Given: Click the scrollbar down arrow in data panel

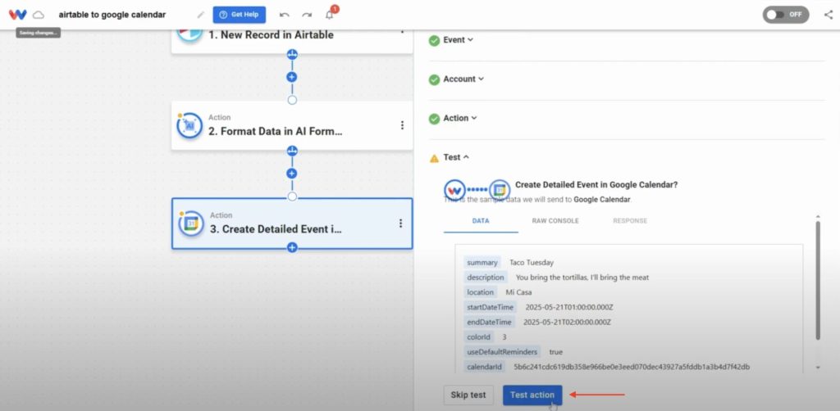Looking at the screenshot, I should click(x=818, y=368).
